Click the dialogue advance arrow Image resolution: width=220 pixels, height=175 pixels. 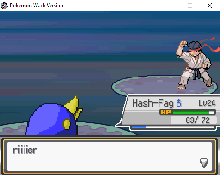204,163
